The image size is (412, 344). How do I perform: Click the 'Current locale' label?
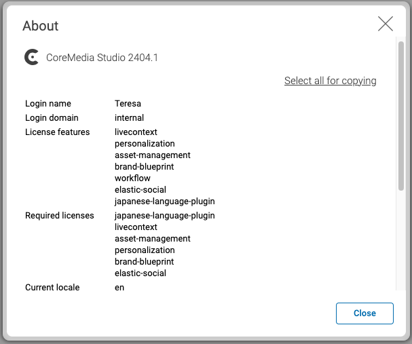[x=52, y=288]
